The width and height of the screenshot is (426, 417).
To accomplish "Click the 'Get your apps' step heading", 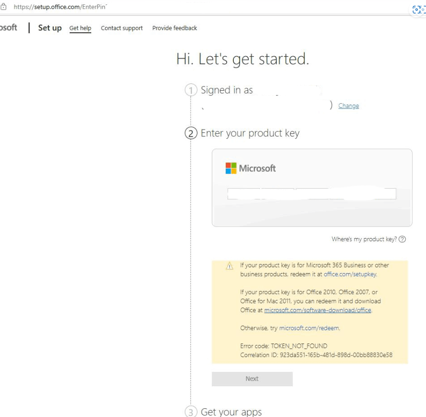I will [231, 412].
